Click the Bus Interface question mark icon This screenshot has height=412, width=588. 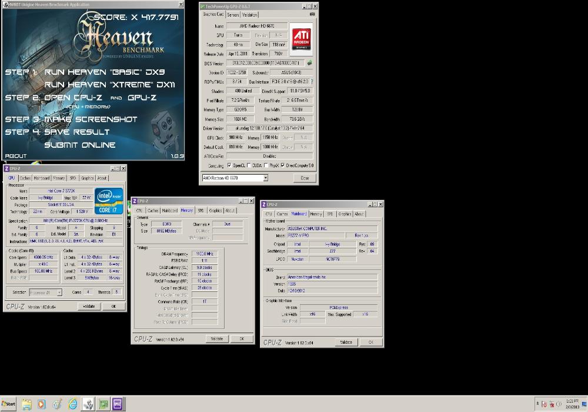[x=312, y=81]
